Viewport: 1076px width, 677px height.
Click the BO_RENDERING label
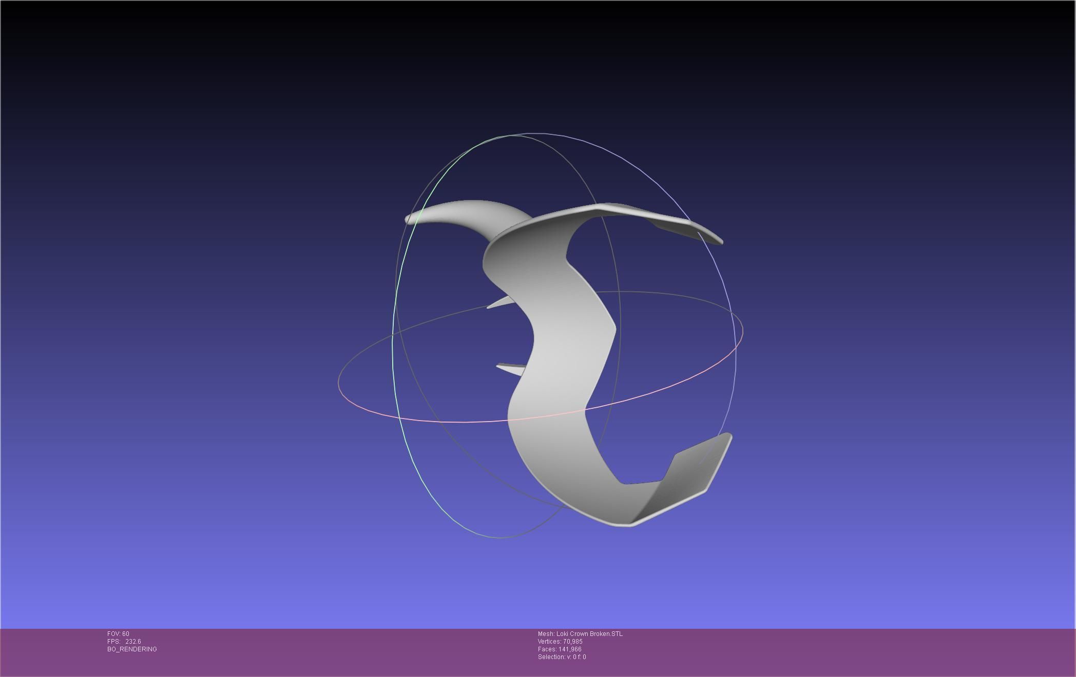[x=132, y=649]
